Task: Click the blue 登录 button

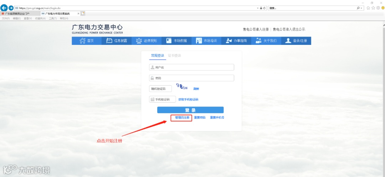Action: coord(190,110)
